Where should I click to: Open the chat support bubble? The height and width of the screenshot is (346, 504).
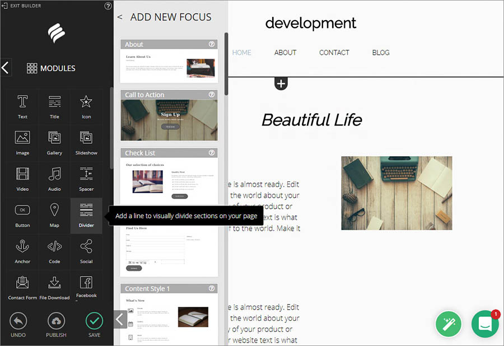tap(485, 324)
